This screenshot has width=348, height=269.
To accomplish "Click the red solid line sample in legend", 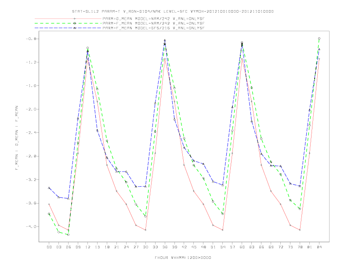I will (x=68, y=19).
